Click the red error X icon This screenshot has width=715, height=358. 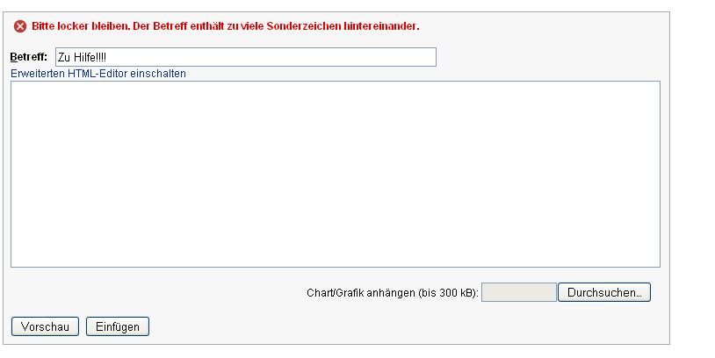20,26
